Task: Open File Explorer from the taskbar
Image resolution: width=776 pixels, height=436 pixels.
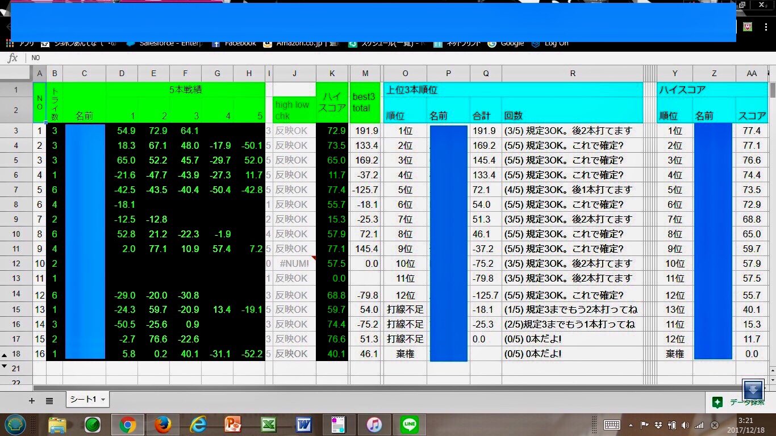Action: point(57,424)
